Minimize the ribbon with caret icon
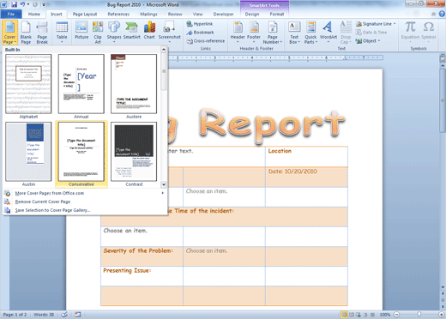The image size is (446, 319). coord(434,14)
